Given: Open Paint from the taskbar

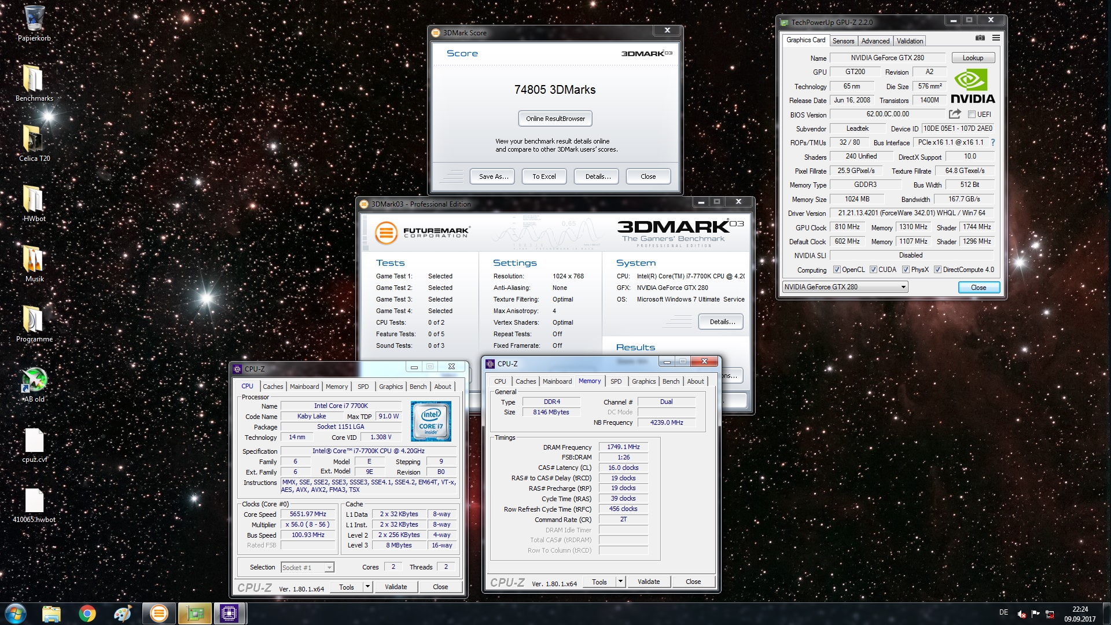Looking at the screenshot, I should (x=123, y=613).
